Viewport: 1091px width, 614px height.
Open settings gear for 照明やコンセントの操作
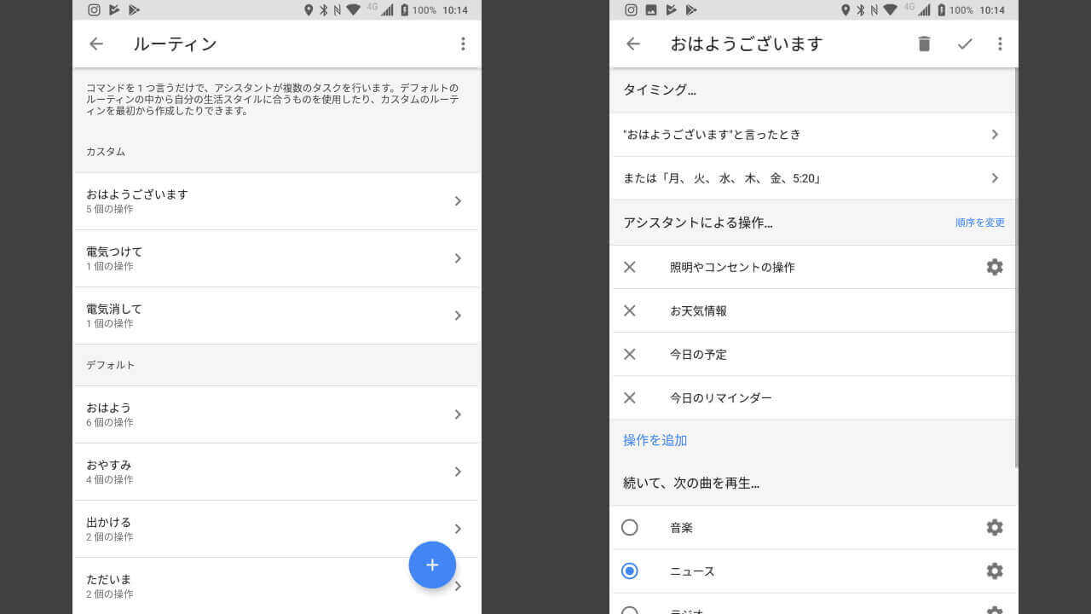(x=994, y=267)
